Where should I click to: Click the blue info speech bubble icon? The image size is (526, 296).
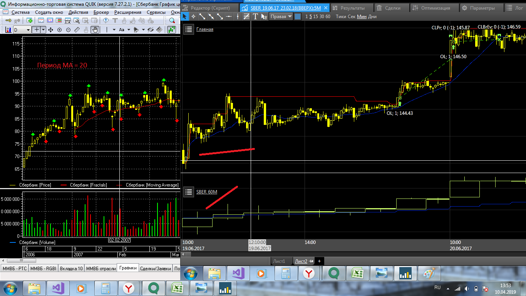pos(105,20)
